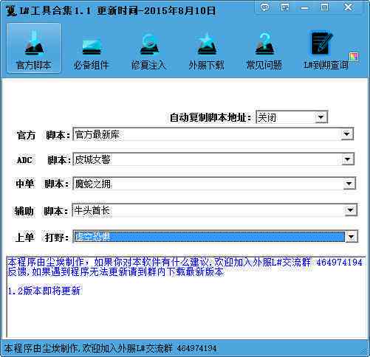Click the announcement line mentioning 464974194

tap(185, 262)
